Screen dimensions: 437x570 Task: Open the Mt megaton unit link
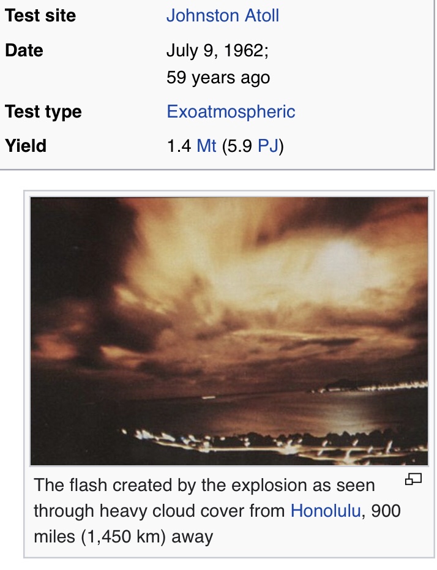click(206, 146)
